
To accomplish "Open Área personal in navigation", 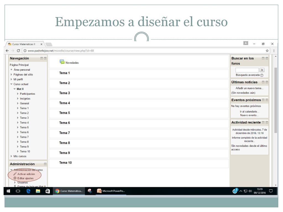I will 22,70.
